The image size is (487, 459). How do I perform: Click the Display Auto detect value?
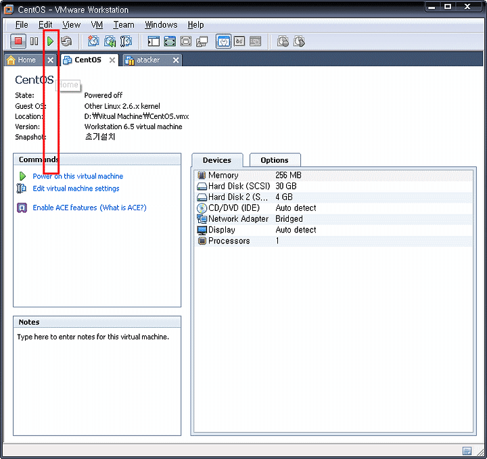pos(296,230)
